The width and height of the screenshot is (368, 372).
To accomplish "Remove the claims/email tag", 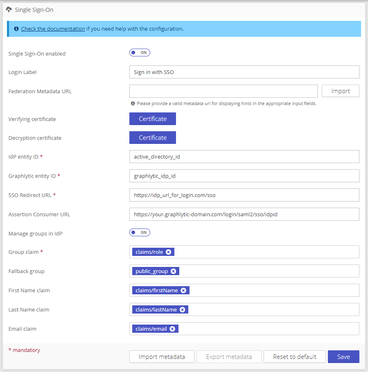I will 172,329.
